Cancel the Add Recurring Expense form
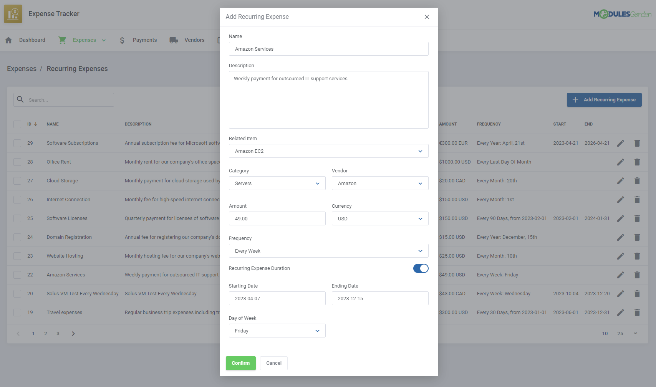This screenshot has height=387, width=656. pyautogui.click(x=273, y=363)
